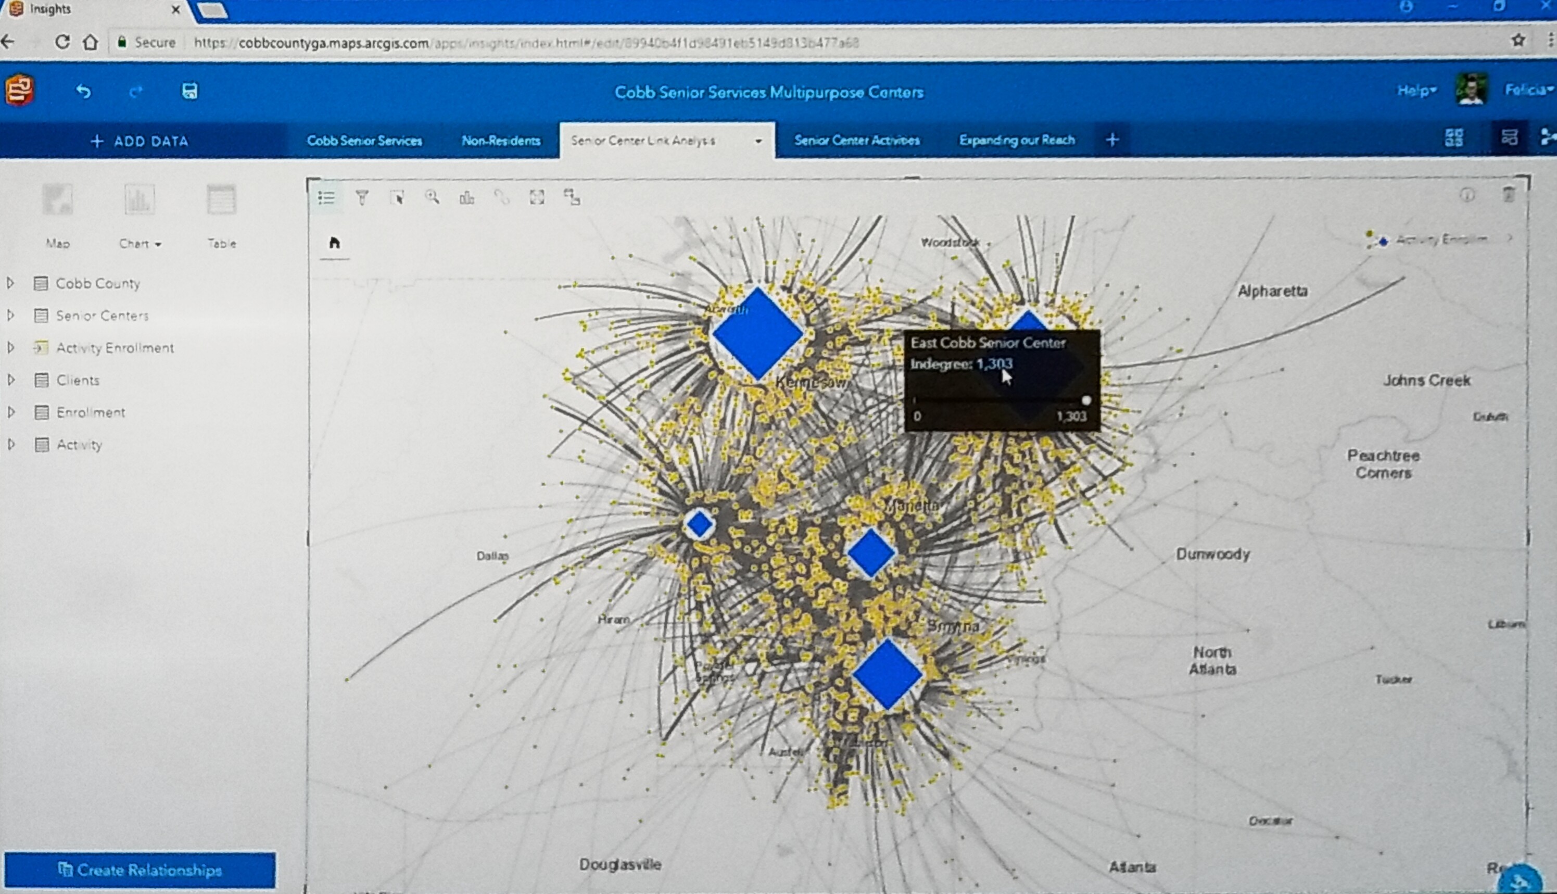Click the small blue diamond node at the west

coord(700,524)
